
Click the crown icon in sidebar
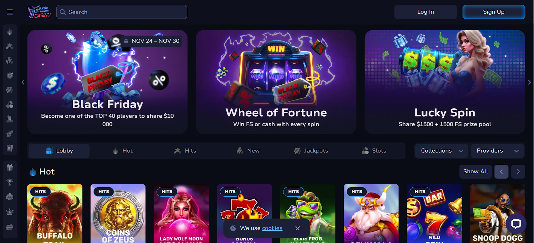pyautogui.click(x=10, y=211)
